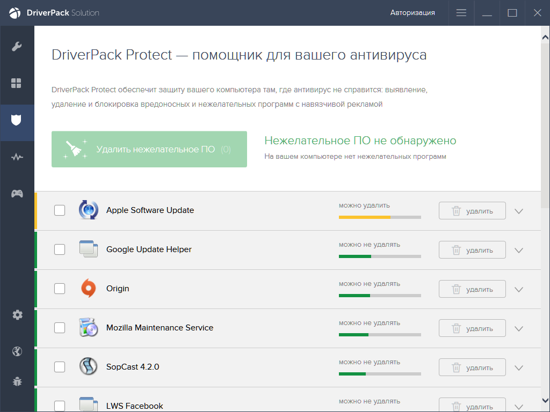Click the Нежелательное ПО не обнаружено status
The height and width of the screenshot is (412, 550).
[x=360, y=141]
